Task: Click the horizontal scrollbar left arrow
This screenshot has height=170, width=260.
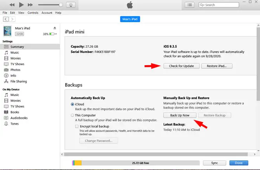Action: [62, 154]
